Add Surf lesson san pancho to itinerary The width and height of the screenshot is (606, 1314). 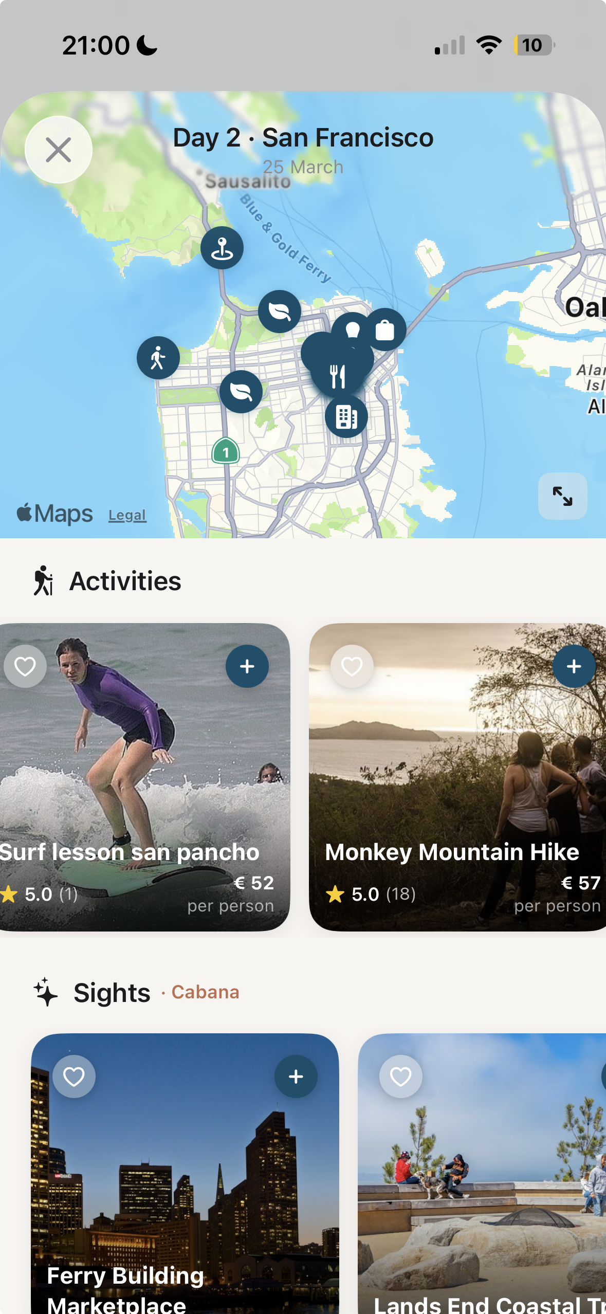tap(247, 666)
